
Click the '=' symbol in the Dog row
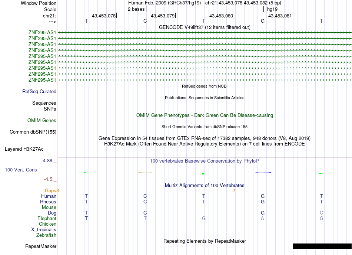pyautogui.click(x=204, y=213)
